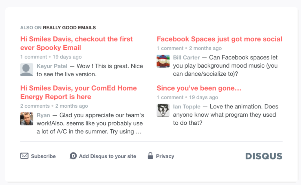Click the Disqus D logo icon
The width and height of the screenshot is (301, 185).
pyautogui.click(x=73, y=156)
